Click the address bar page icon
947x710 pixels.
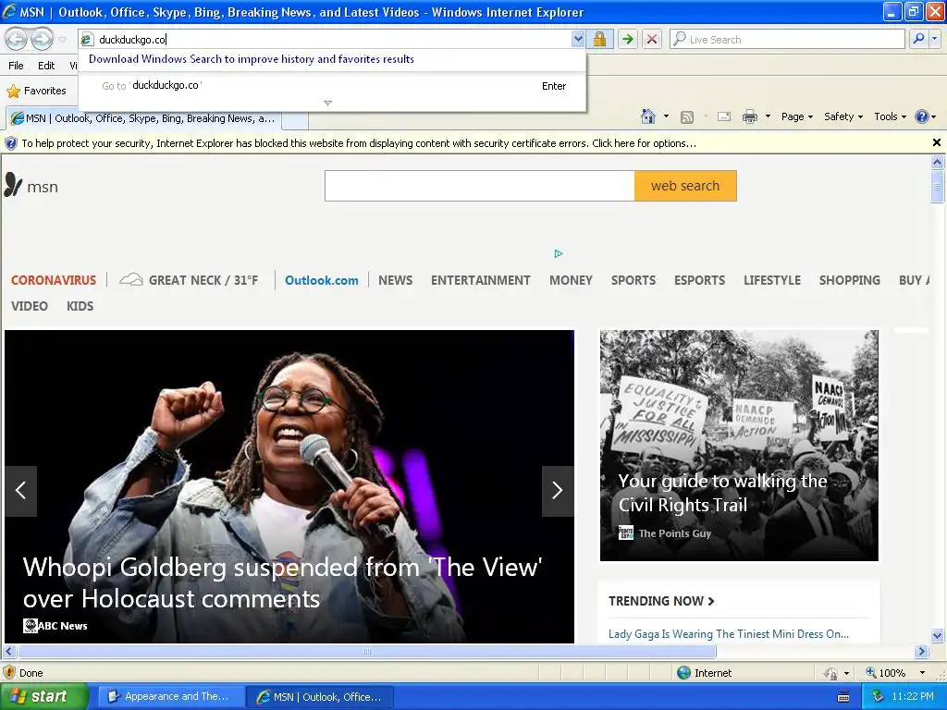(87, 40)
